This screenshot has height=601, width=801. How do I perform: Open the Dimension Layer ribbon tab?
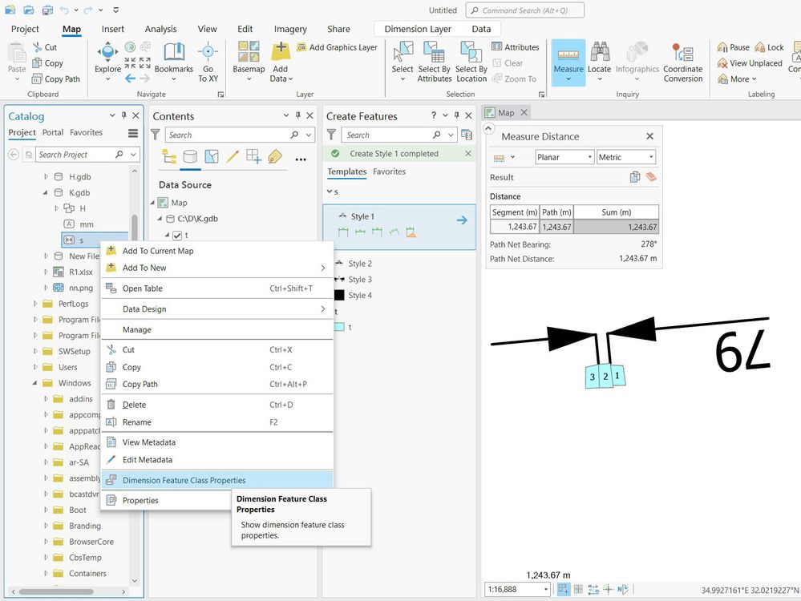pyautogui.click(x=418, y=29)
